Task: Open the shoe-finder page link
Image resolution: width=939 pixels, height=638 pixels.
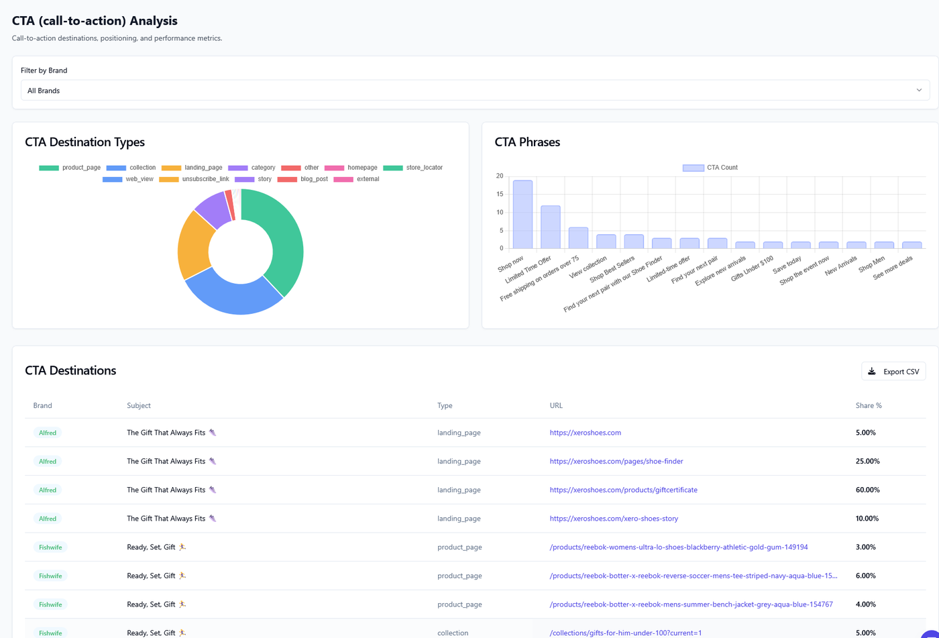Action: click(616, 462)
